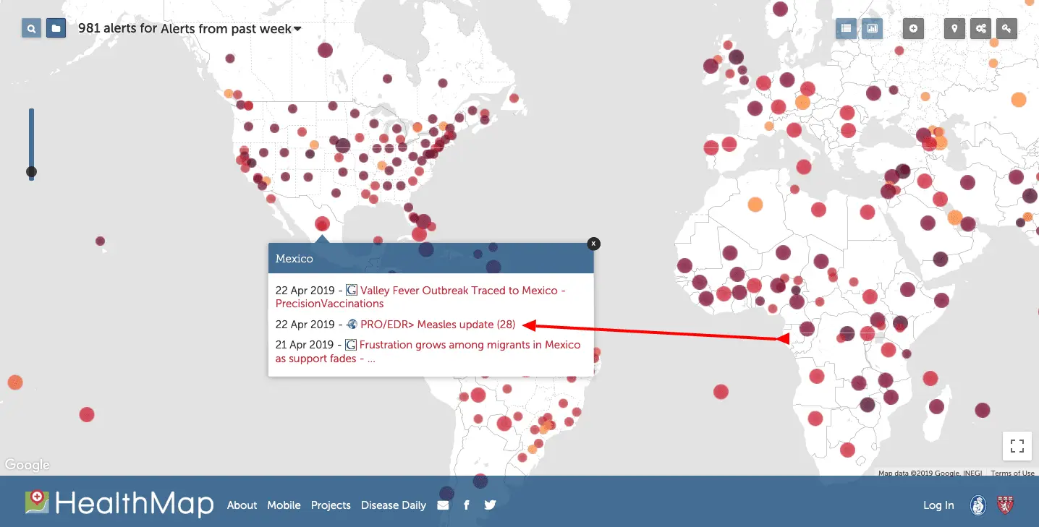Click the map zoom slider handle
This screenshot has width=1039, height=527.
pos(31,172)
